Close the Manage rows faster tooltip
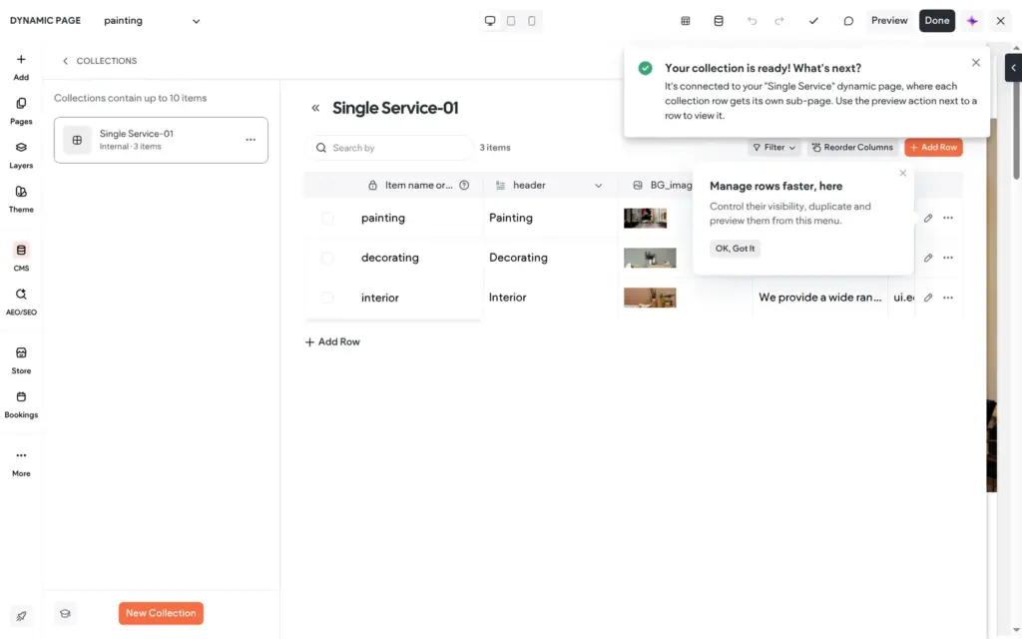The image size is (1022, 639). 902,173
